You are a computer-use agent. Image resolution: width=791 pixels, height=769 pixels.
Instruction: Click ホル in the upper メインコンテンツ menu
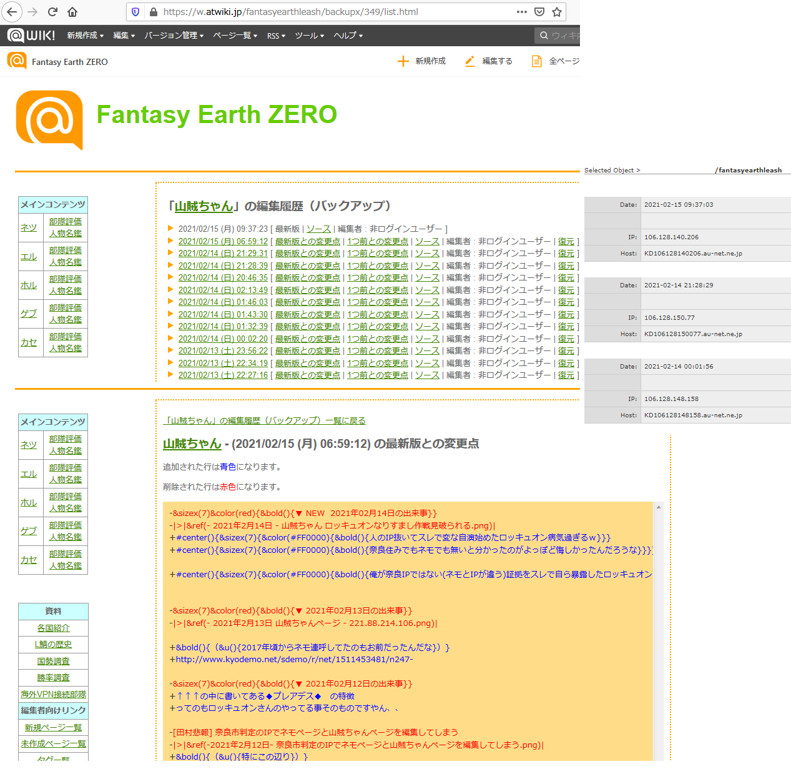tap(29, 285)
